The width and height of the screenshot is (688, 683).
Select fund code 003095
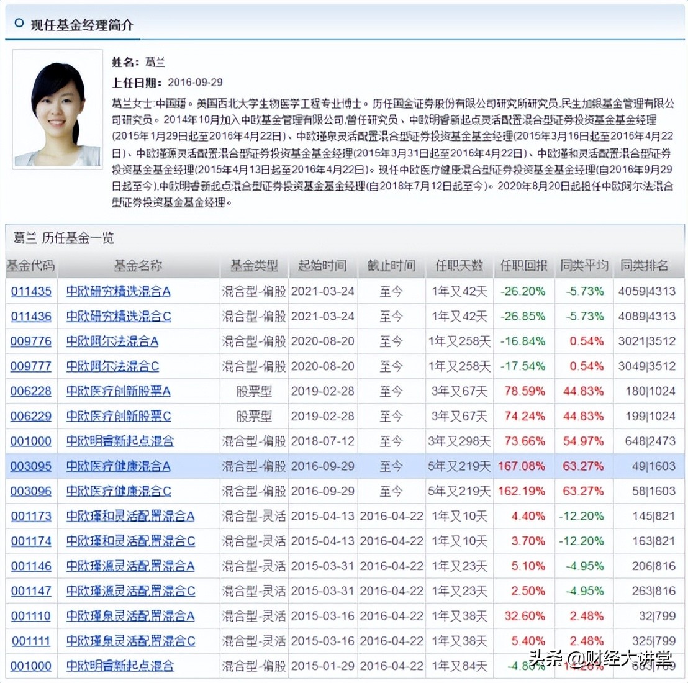(x=31, y=466)
